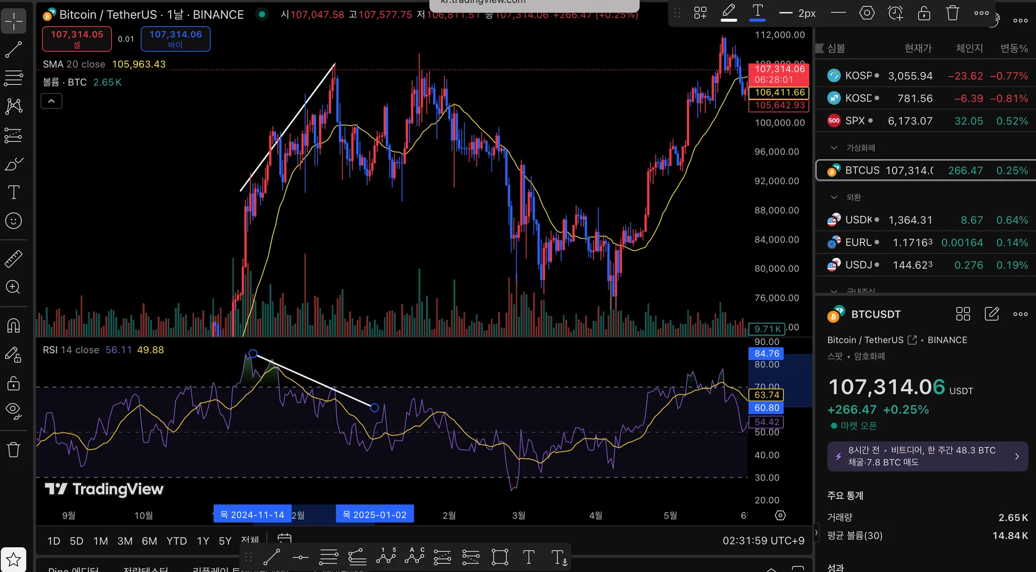Pick trend line in bottom favorites toolbar

(271, 557)
